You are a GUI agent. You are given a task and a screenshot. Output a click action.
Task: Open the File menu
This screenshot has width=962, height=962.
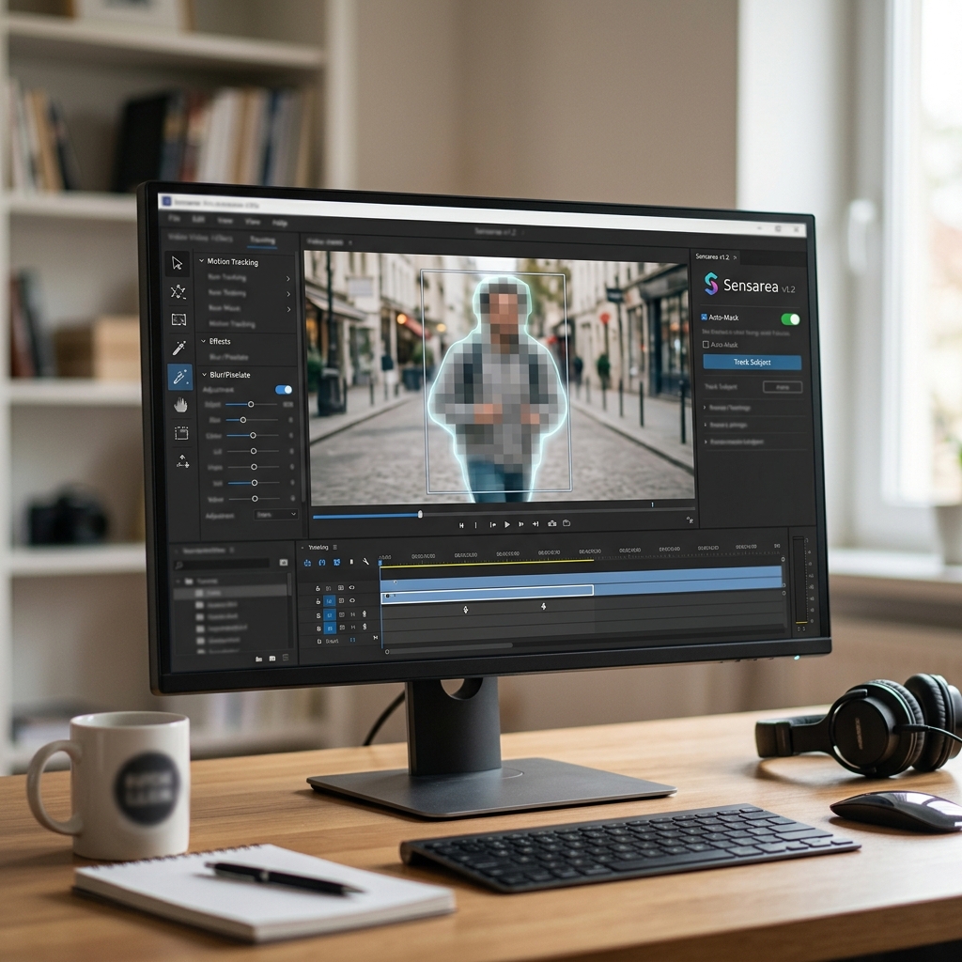pyautogui.click(x=174, y=218)
